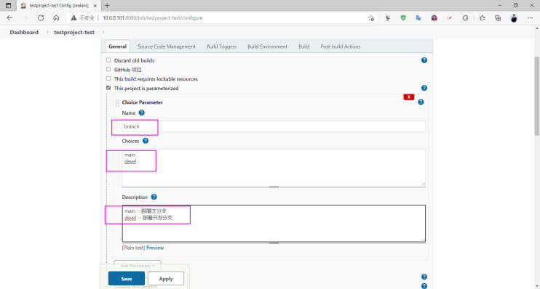Switch to the Build tab
This screenshot has width=540, height=289.
[303, 46]
